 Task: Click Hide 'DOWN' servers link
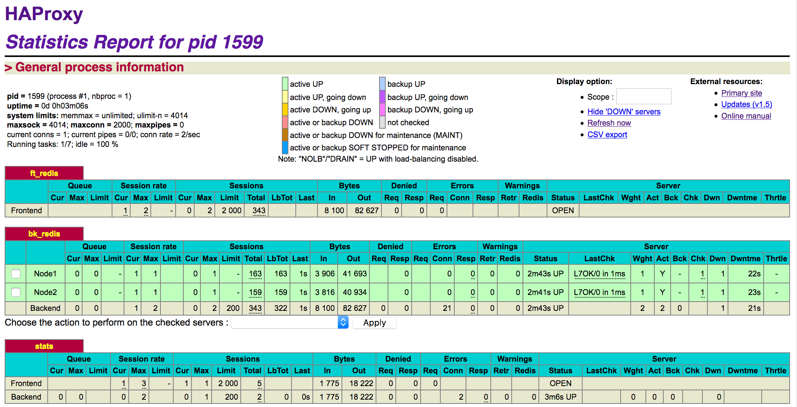[624, 112]
